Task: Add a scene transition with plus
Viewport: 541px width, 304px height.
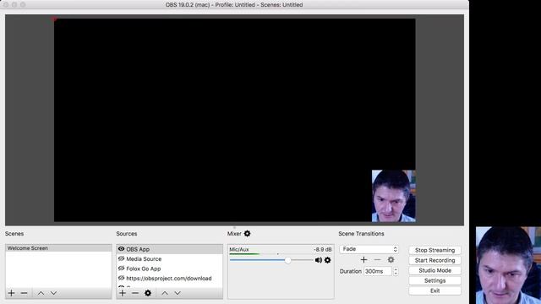Action: click(x=363, y=259)
